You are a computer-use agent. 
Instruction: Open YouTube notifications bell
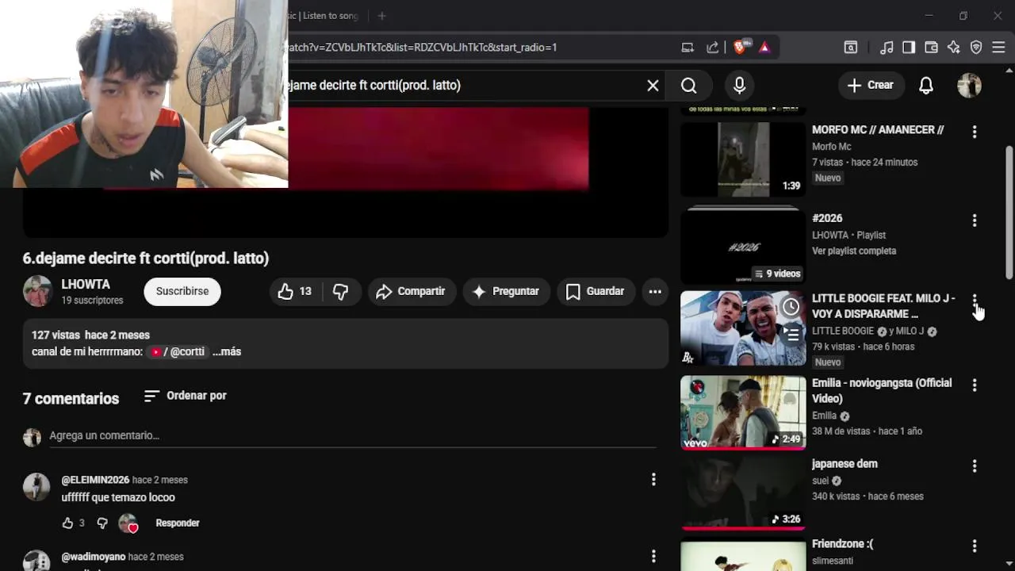click(926, 86)
